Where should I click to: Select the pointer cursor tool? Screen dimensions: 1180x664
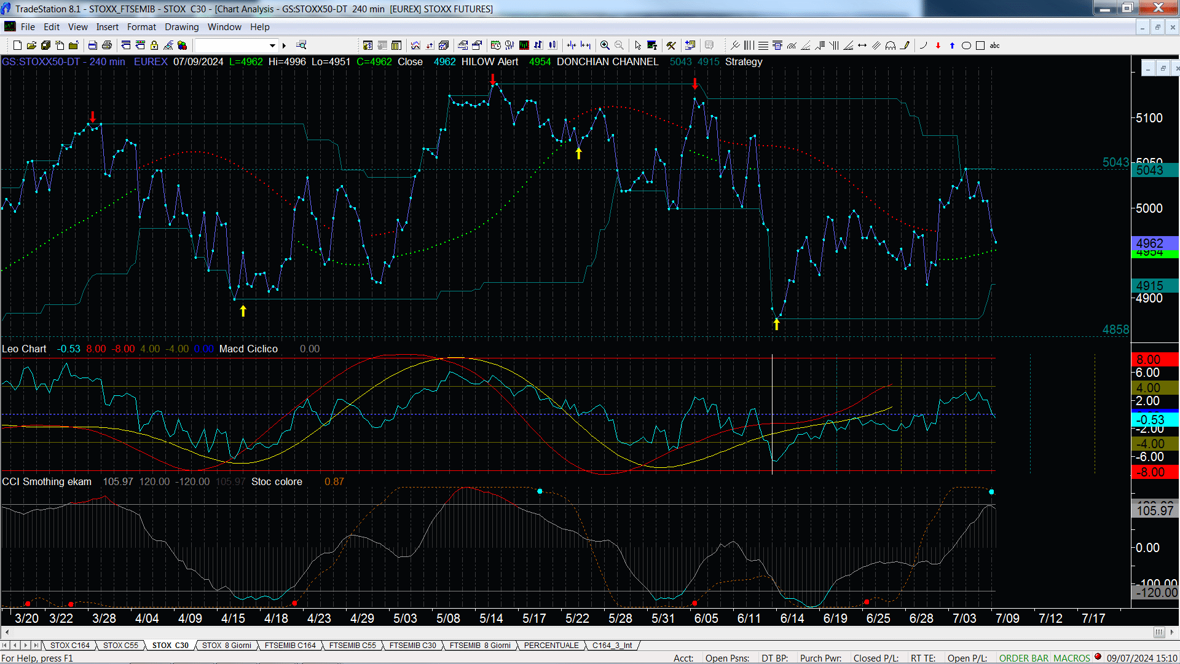click(638, 45)
